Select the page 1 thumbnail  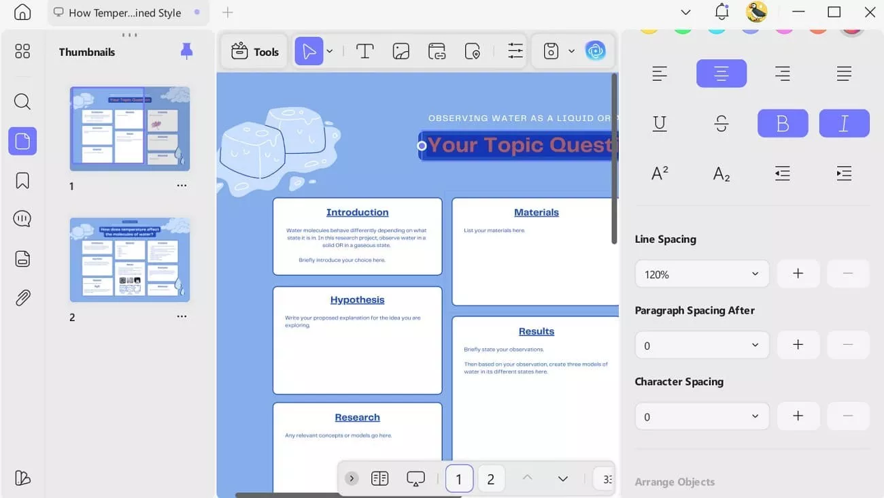pyautogui.click(x=130, y=129)
